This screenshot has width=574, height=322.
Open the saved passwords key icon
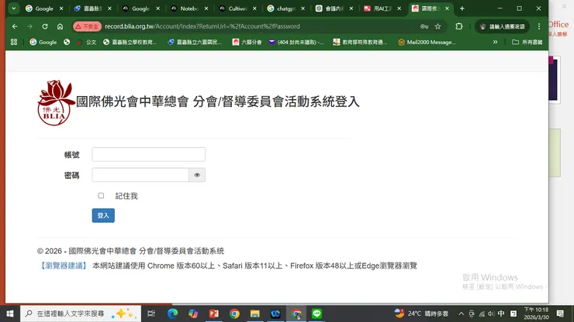pyautogui.click(x=424, y=26)
